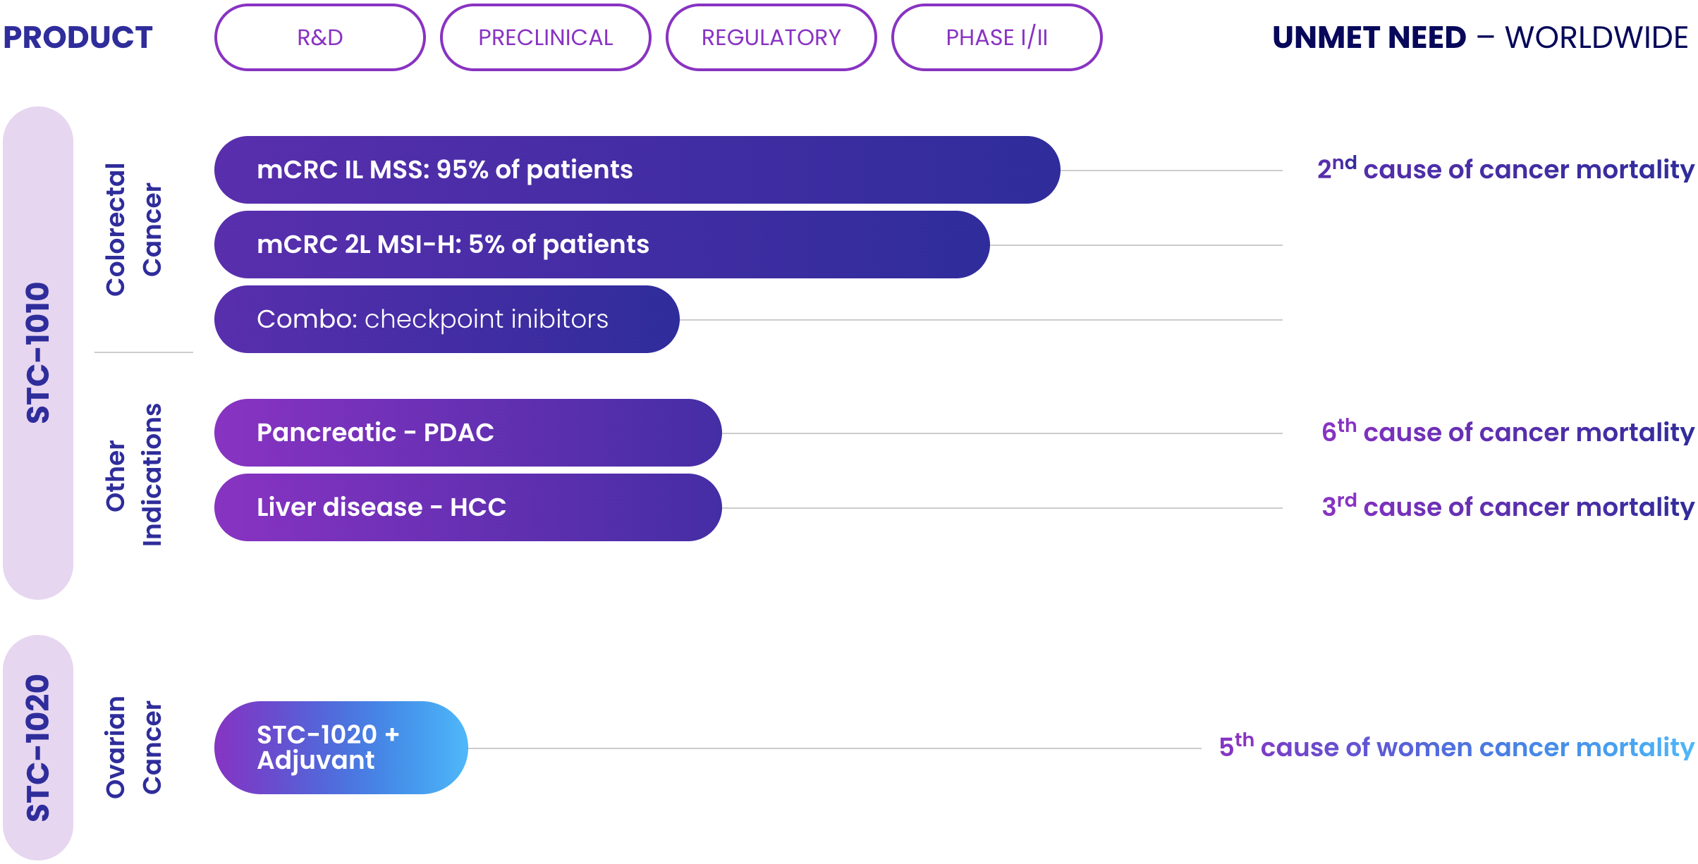Choose the PHASE I/II stage pill
1698x864 pixels.
coord(996,37)
